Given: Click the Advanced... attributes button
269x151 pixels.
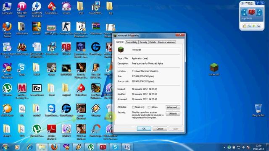Looking at the screenshot, I should (x=173, y=107).
